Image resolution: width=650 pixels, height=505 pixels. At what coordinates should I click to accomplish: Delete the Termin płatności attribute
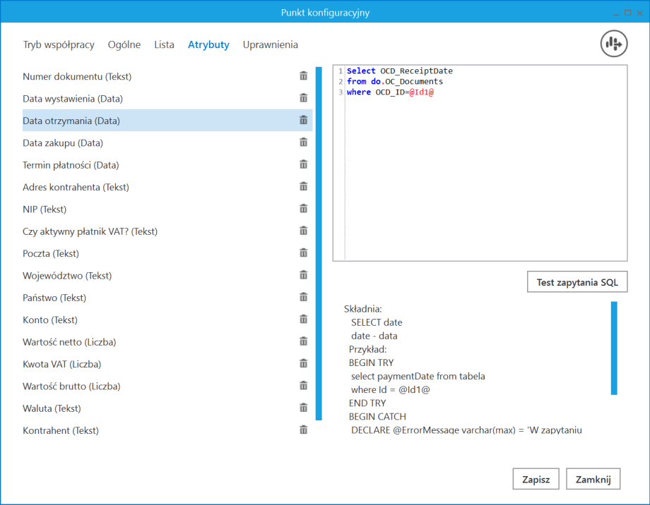tap(303, 164)
